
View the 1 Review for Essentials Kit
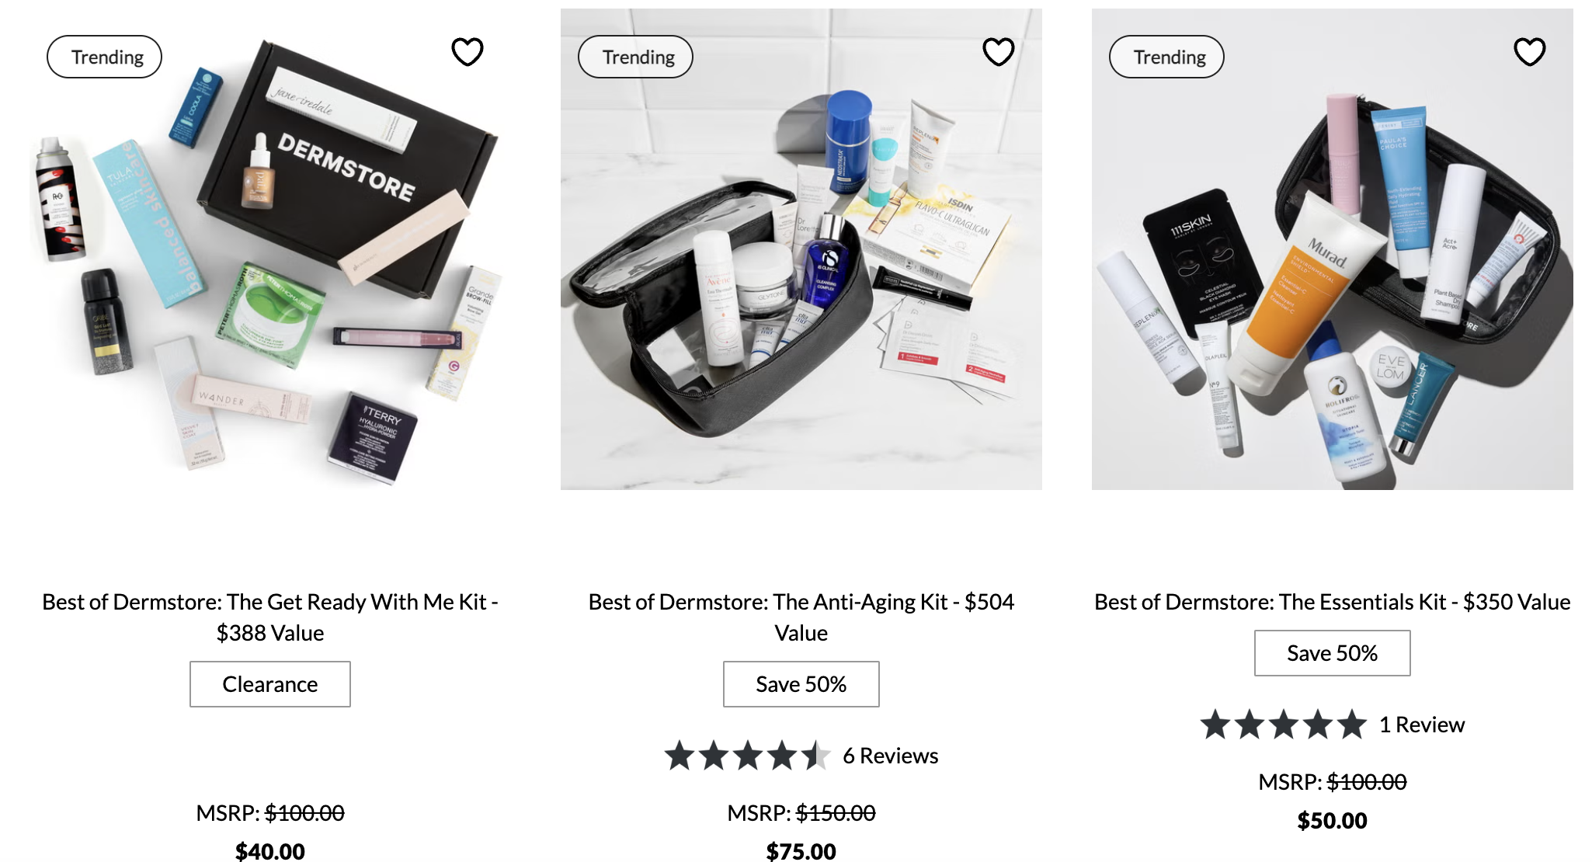(1422, 725)
